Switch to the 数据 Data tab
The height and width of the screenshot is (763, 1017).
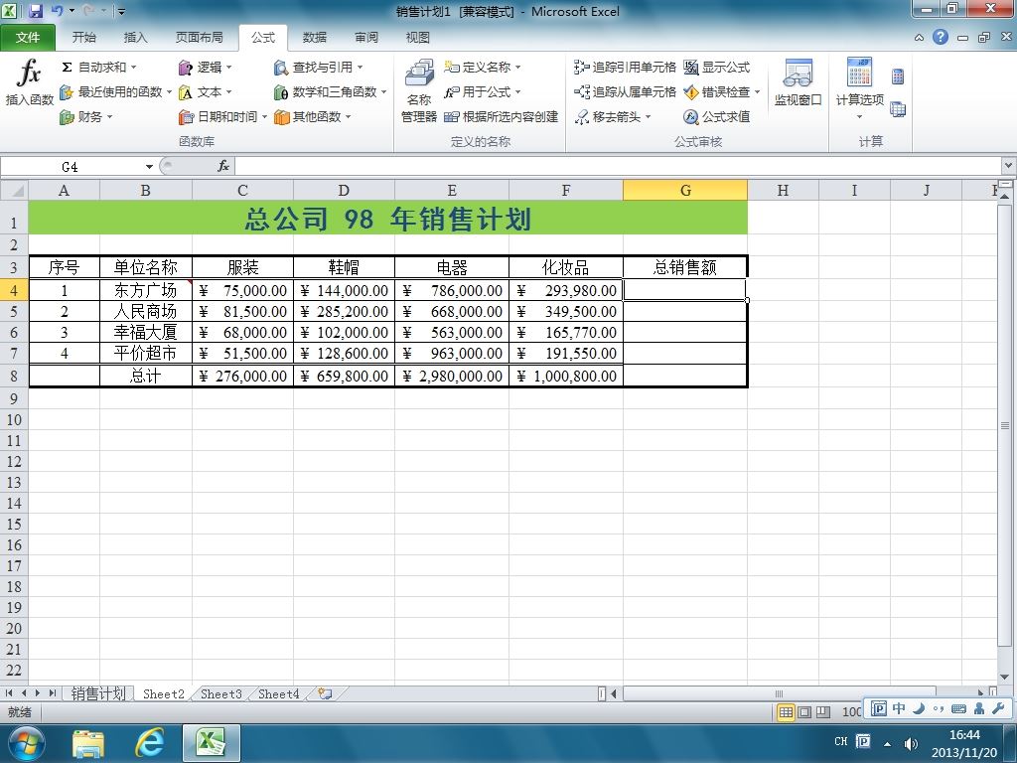[x=315, y=37]
